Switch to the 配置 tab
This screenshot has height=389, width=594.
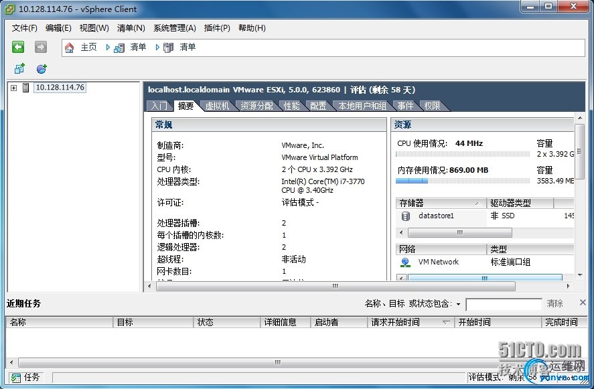click(318, 106)
